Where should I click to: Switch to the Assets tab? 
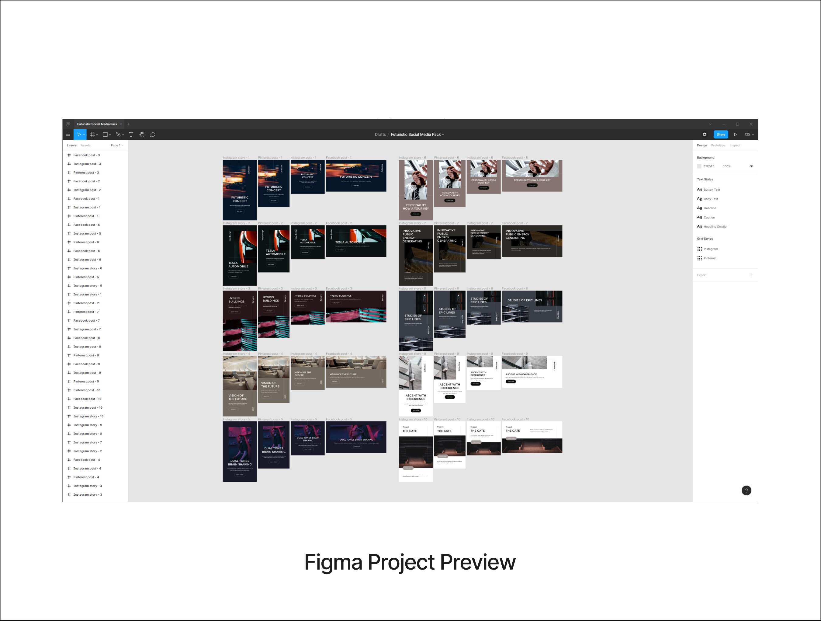click(85, 145)
